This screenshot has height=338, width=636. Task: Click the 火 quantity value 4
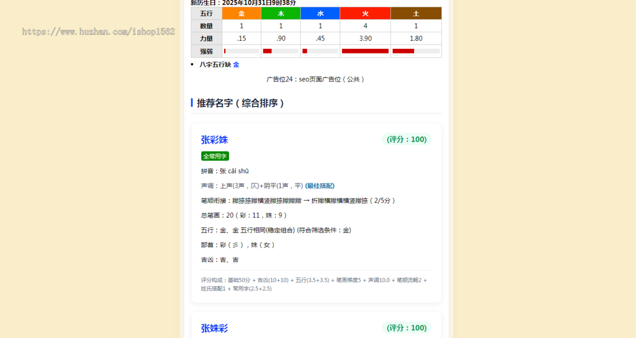tap(365, 26)
